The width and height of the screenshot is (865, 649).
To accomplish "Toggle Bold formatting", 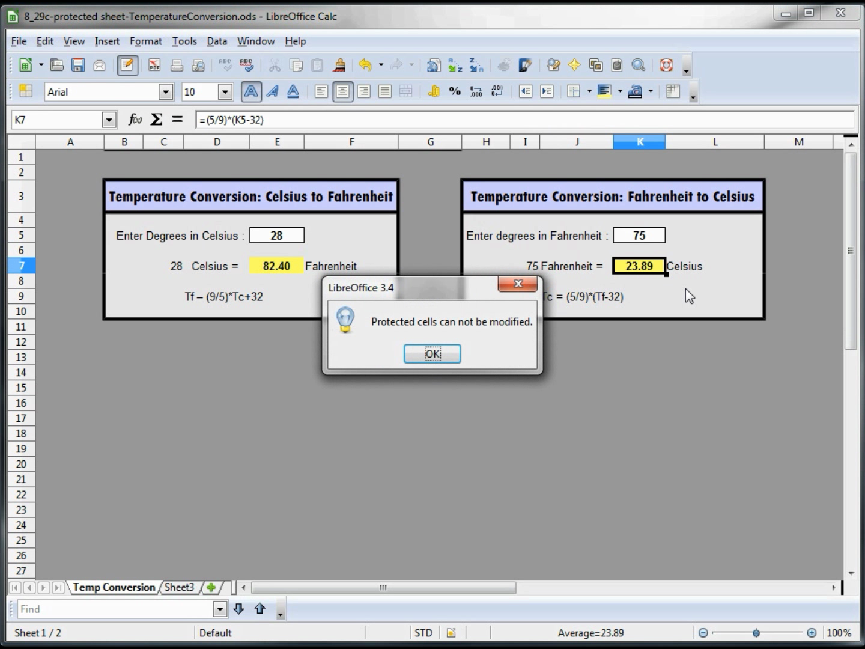I will click(x=251, y=91).
